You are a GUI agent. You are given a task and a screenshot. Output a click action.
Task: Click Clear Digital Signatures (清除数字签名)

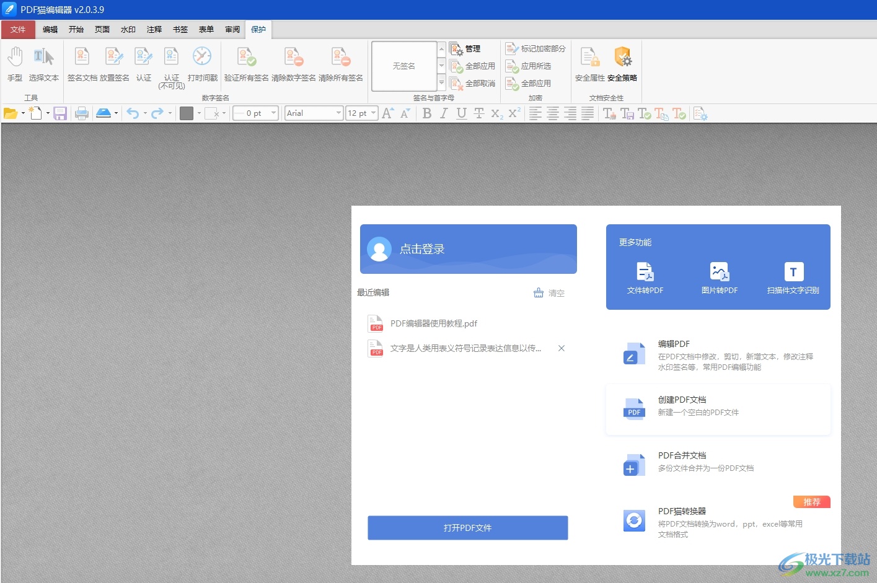(293, 64)
